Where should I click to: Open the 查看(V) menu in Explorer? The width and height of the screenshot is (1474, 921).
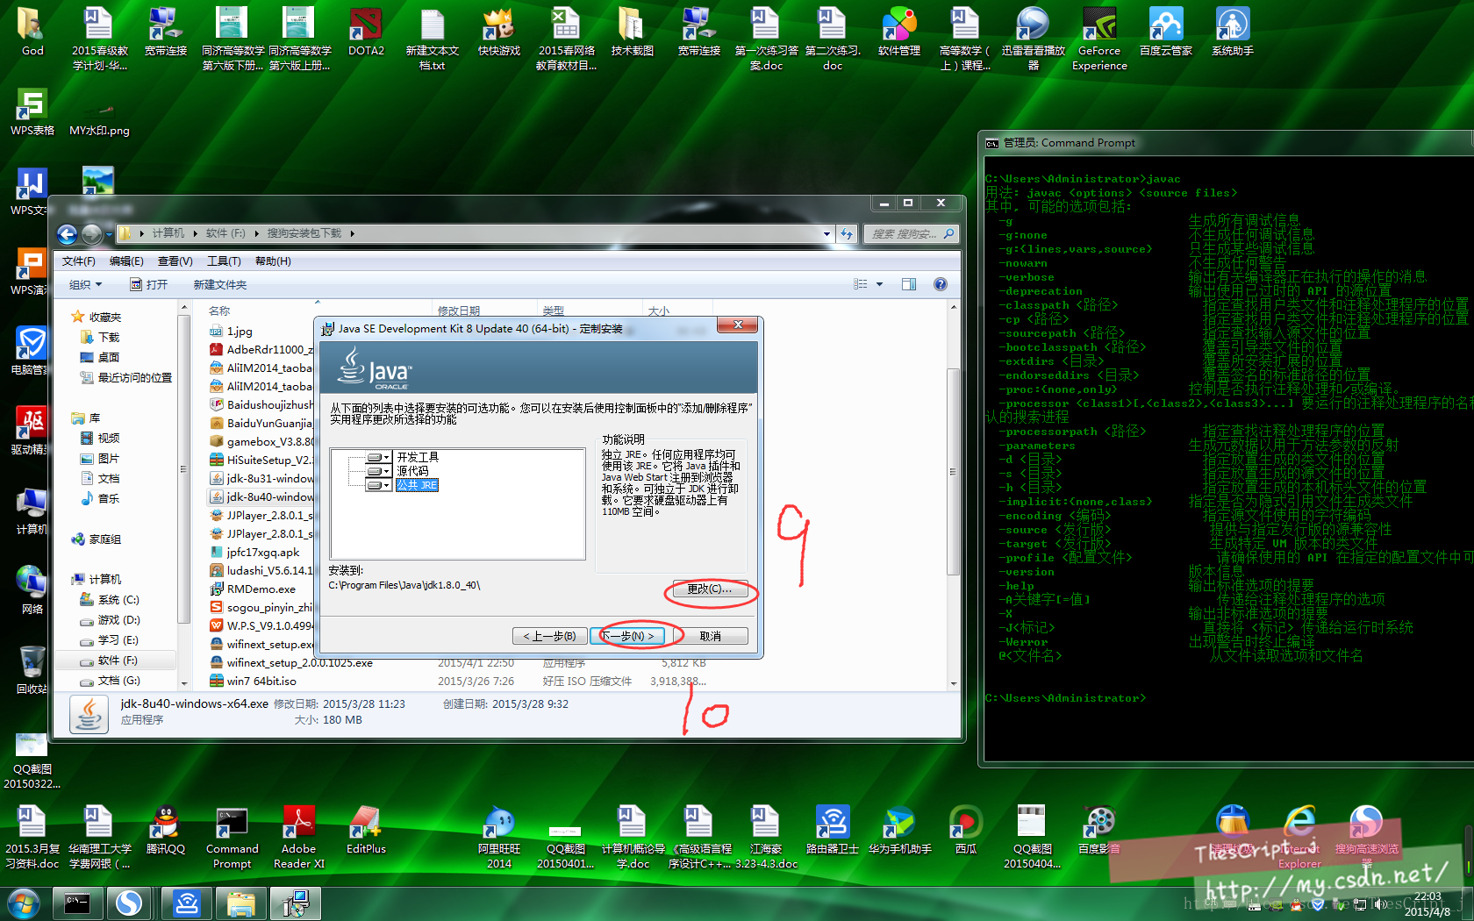(x=175, y=261)
